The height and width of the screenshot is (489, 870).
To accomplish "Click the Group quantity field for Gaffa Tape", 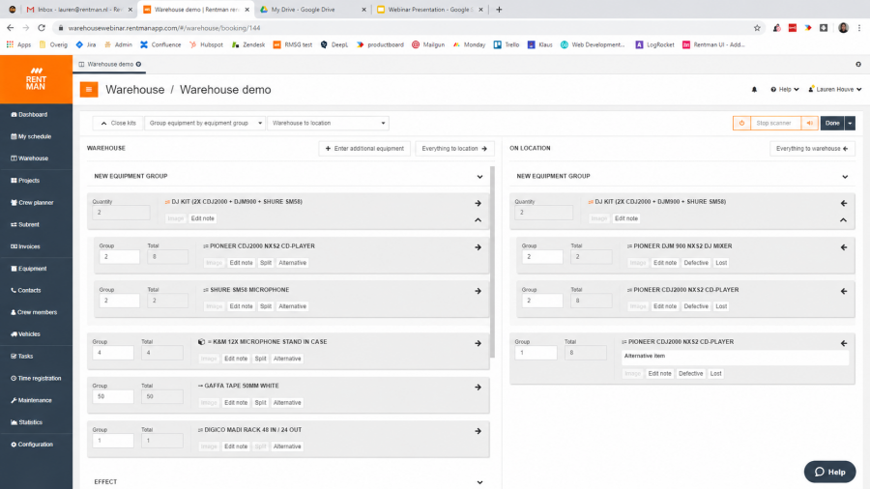I will click(113, 396).
